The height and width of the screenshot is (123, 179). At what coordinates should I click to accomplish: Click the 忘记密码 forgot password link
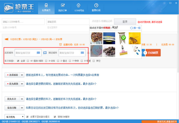tap(53, 27)
